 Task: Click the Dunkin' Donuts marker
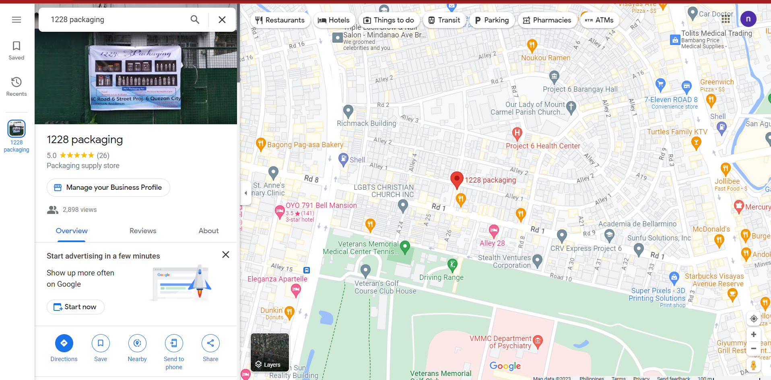point(289,313)
